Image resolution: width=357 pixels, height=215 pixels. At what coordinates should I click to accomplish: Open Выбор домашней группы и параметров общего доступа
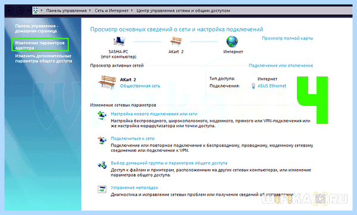pyautogui.click(x=169, y=163)
